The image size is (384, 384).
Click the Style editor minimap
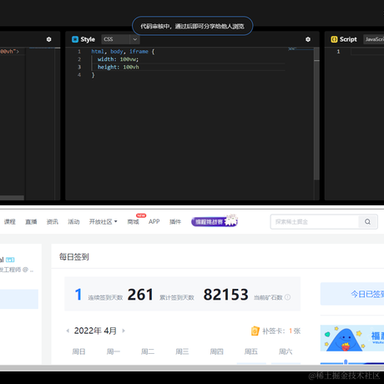[301, 49]
